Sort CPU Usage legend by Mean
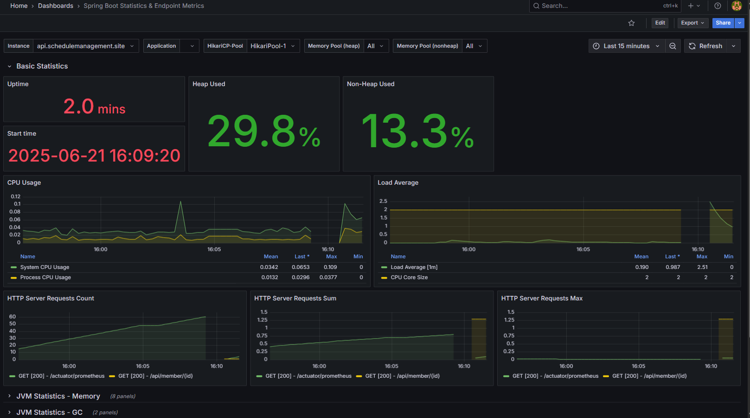The width and height of the screenshot is (750, 418). pyautogui.click(x=271, y=256)
